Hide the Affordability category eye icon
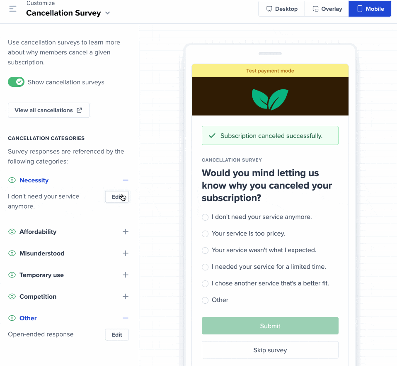397x366 pixels. [12, 232]
